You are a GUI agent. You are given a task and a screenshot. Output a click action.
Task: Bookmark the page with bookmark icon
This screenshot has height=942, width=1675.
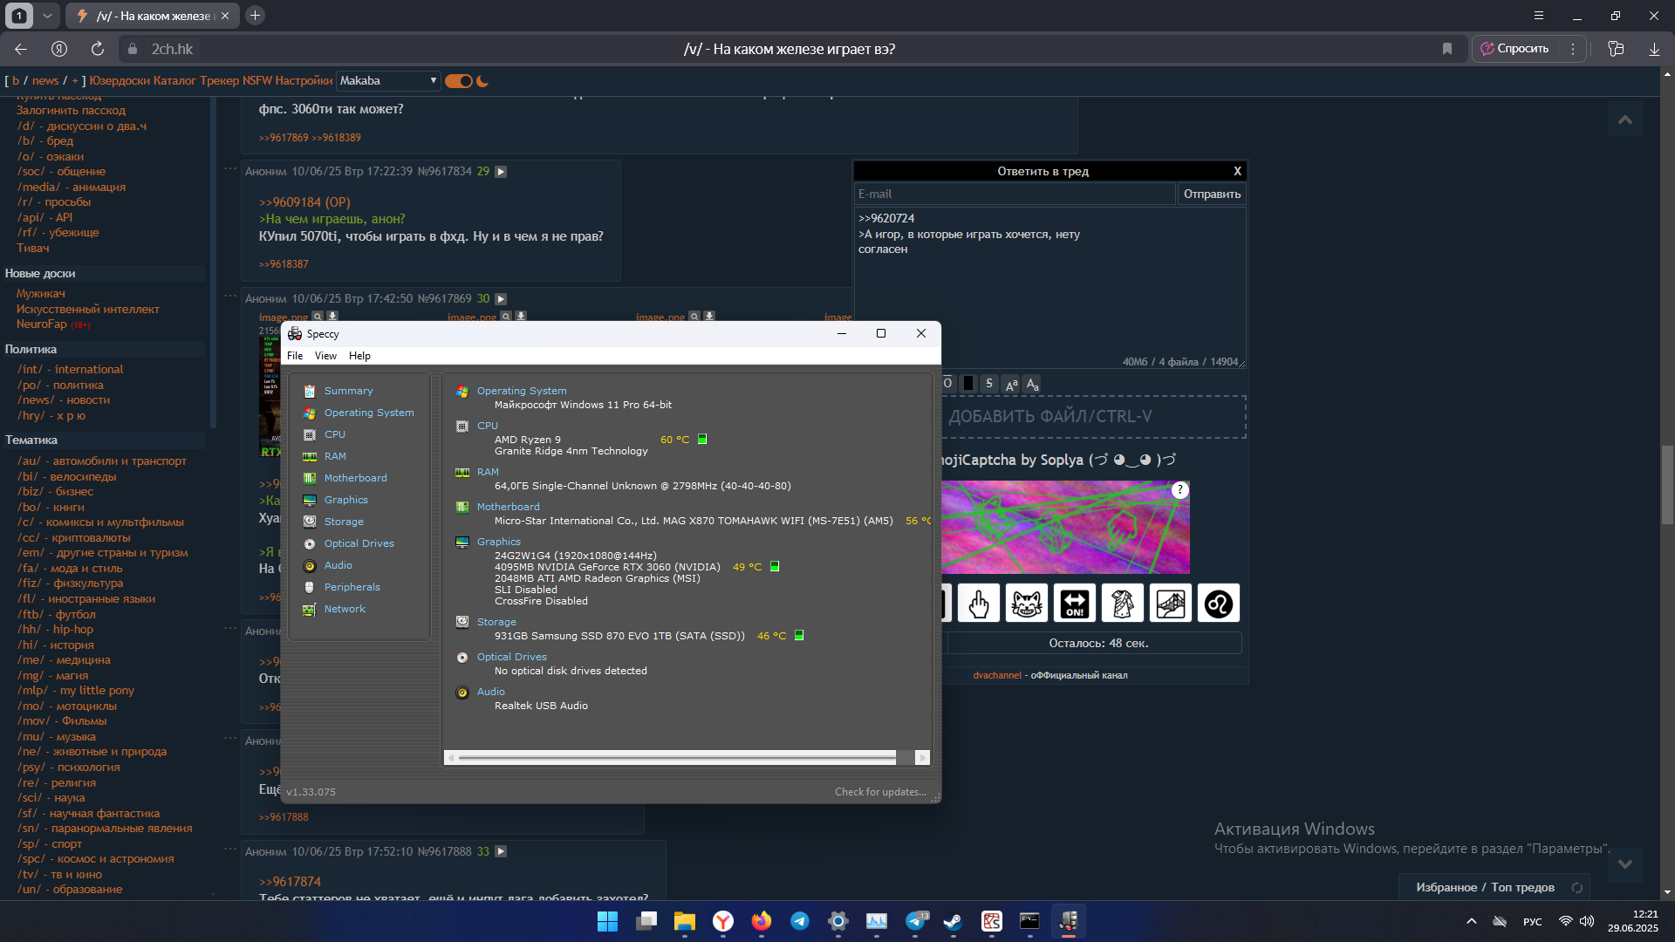click(1447, 49)
